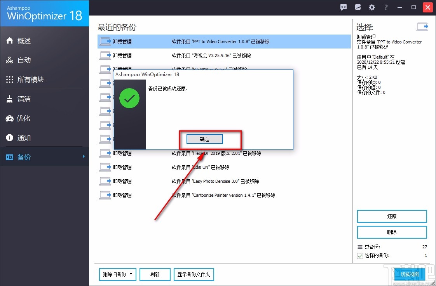Viewport: 436px width, 286px height.
Task: Click the green success checkmark in the dialog
Action: (129, 98)
